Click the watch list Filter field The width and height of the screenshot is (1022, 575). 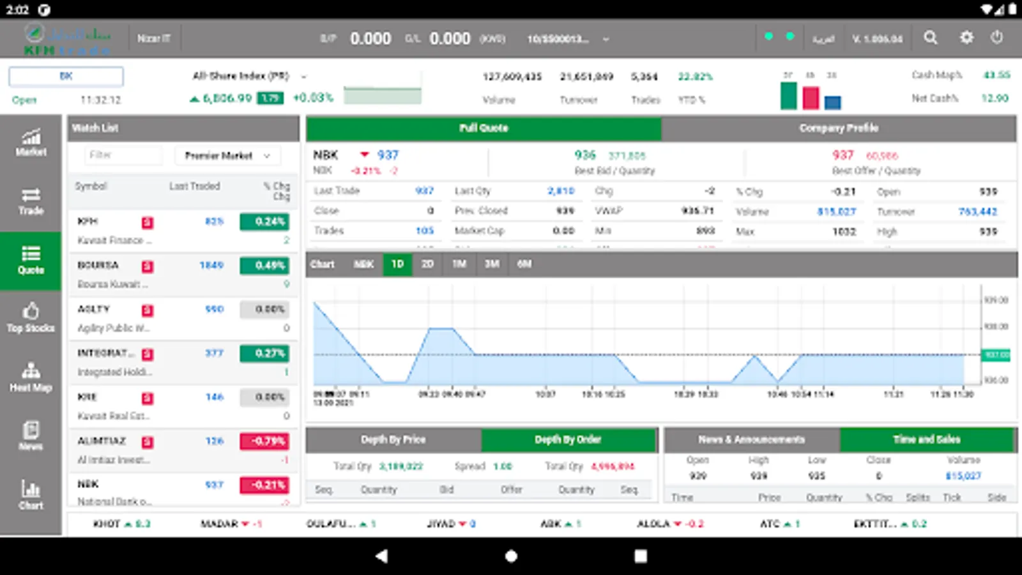click(123, 155)
